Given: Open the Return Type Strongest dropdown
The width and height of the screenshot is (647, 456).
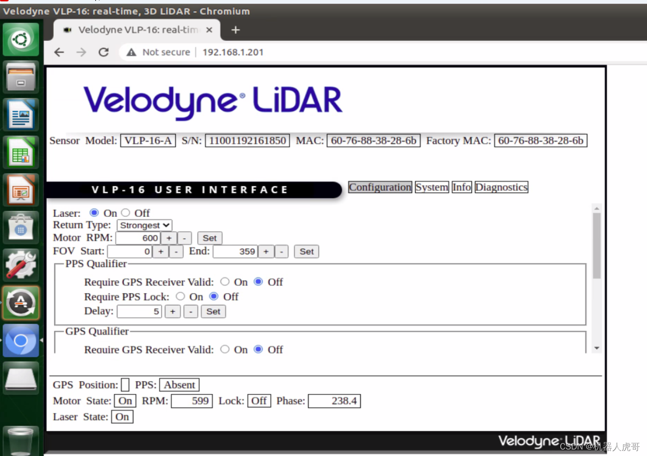Looking at the screenshot, I should pos(144,225).
